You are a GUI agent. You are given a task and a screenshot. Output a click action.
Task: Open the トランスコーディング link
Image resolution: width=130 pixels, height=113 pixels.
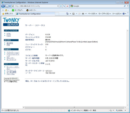[x=13, y=55]
